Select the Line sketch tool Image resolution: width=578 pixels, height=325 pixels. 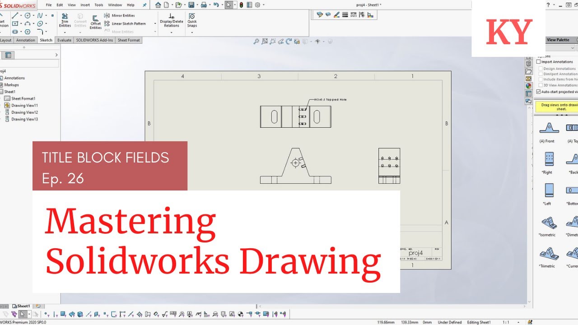tap(15, 15)
